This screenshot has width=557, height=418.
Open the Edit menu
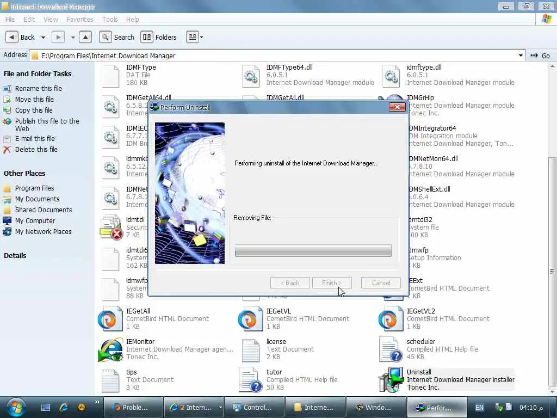click(x=29, y=19)
